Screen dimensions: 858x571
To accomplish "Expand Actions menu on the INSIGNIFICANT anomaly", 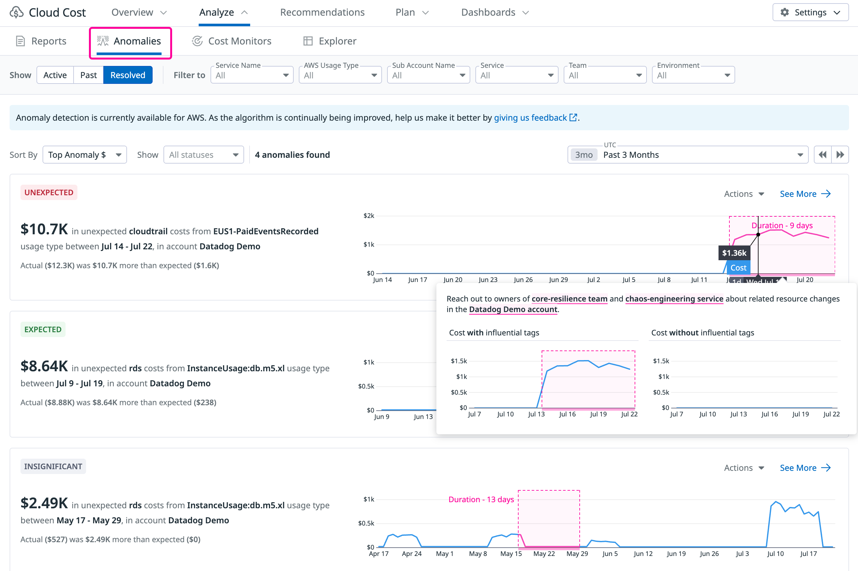I will tap(744, 468).
